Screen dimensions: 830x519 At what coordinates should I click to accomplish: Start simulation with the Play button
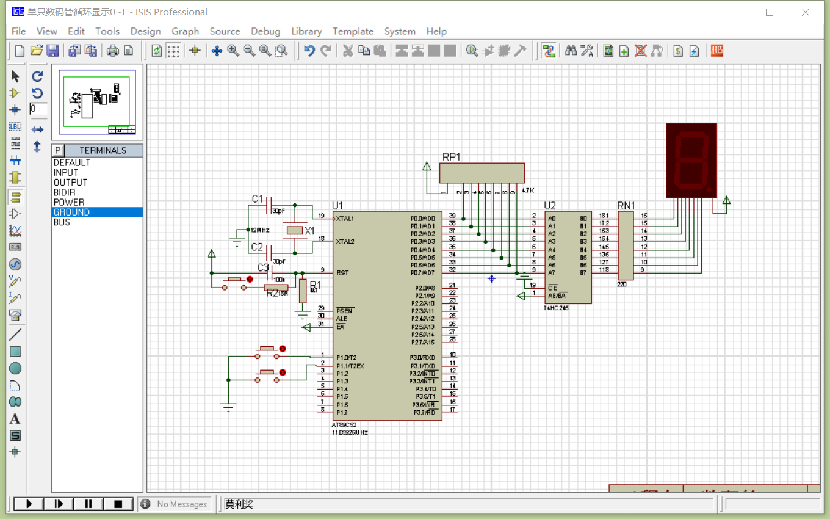coord(28,504)
